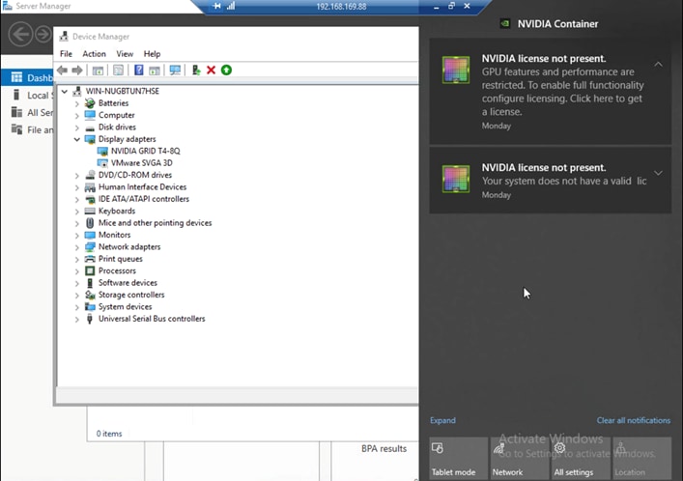
Task: Click Server Manager forward navigation arrow
Action: (43, 34)
